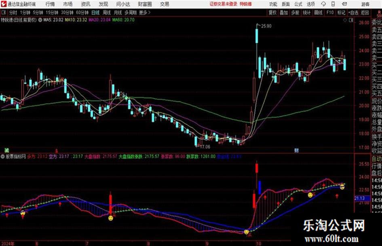Open F10 company info

[x=330, y=13]
